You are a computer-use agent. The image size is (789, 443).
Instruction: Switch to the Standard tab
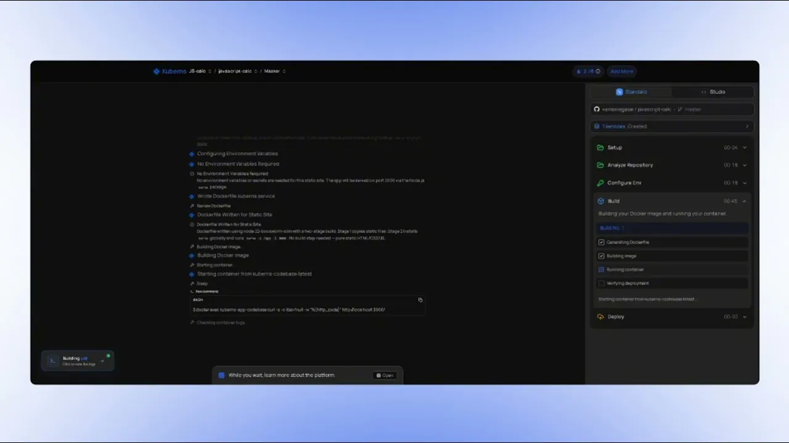pos(632,92)
